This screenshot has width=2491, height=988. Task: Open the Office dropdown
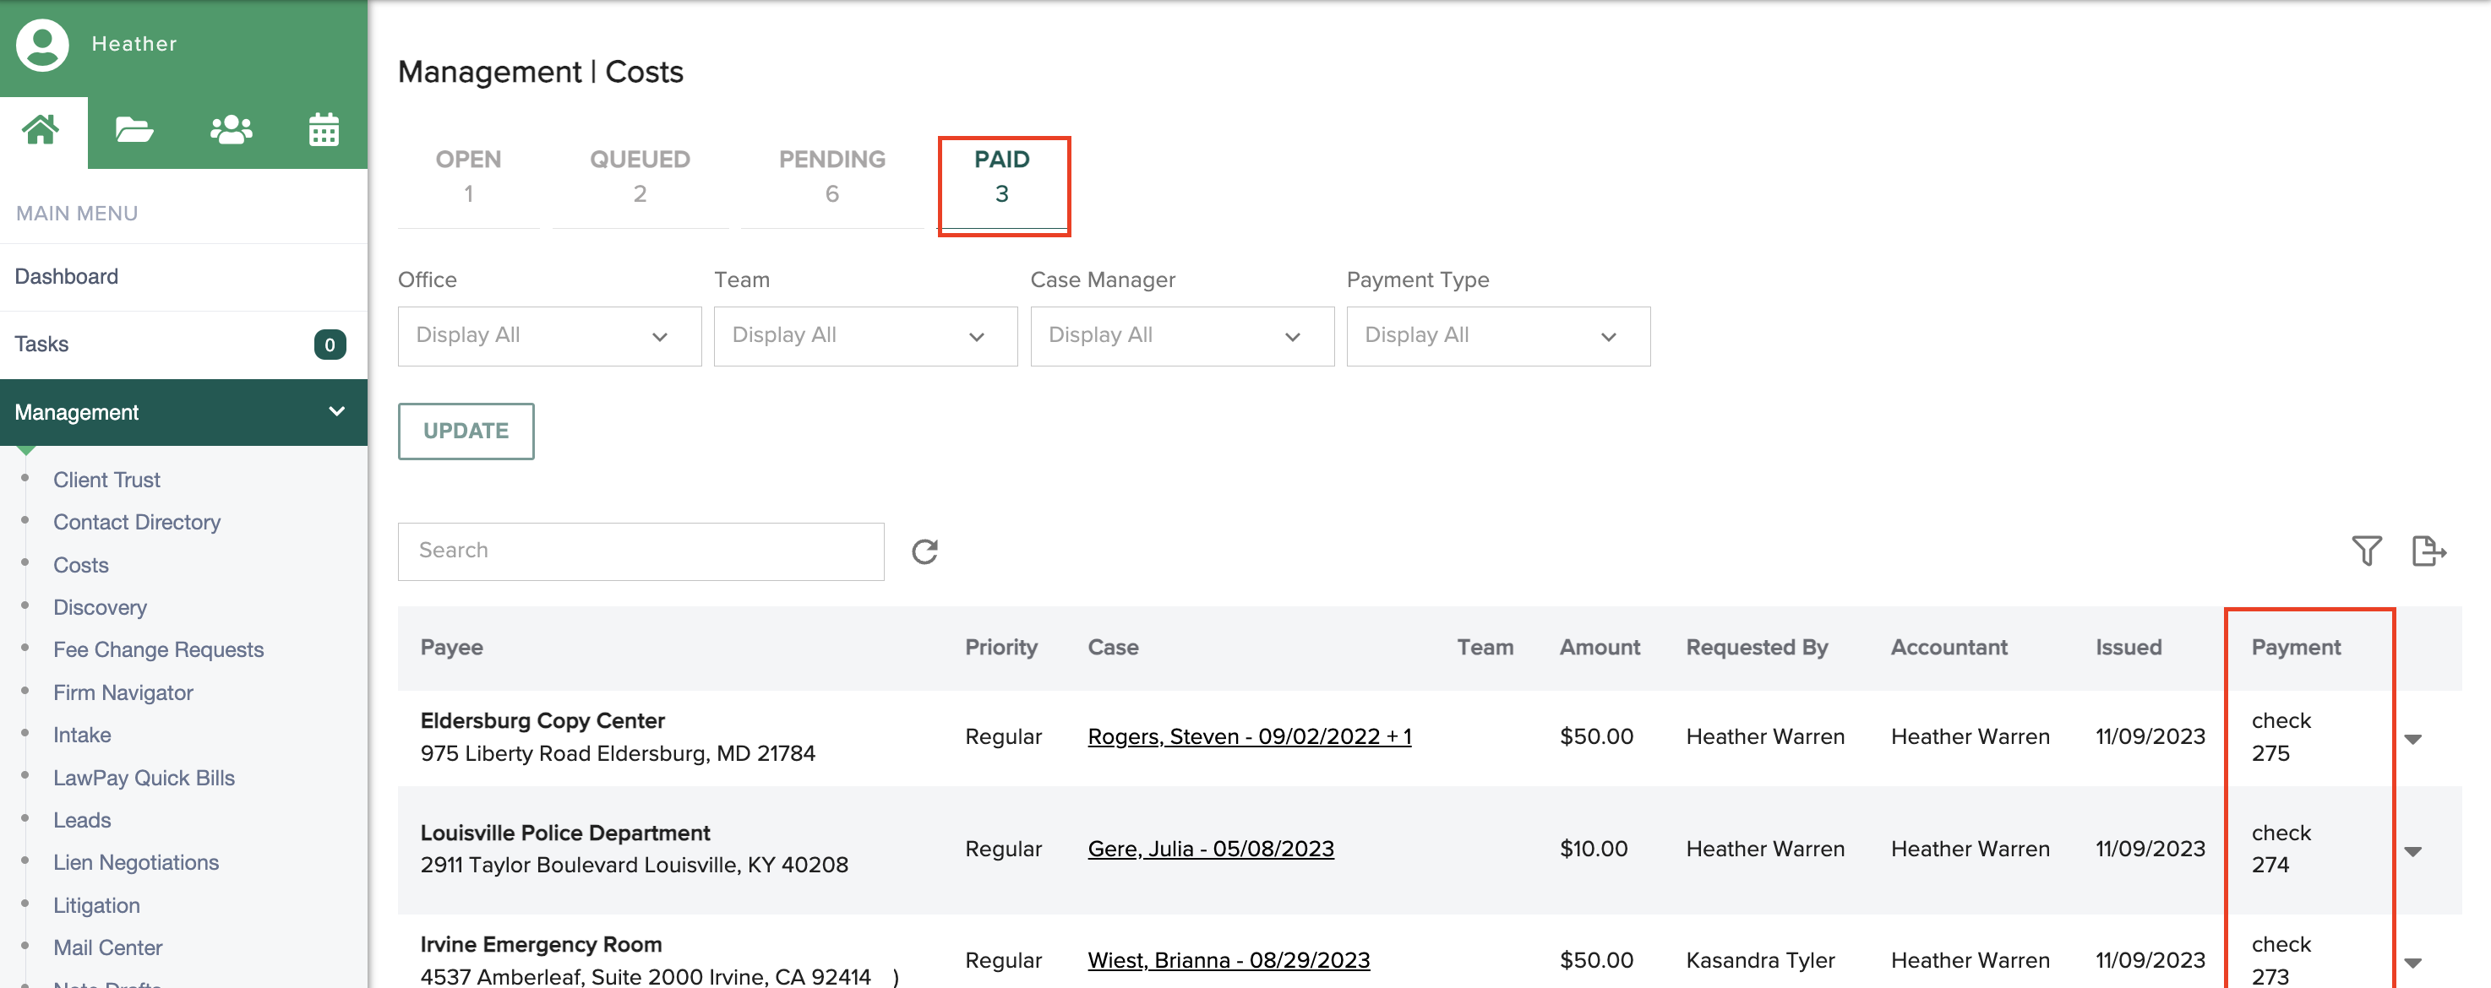coord(548,335)
